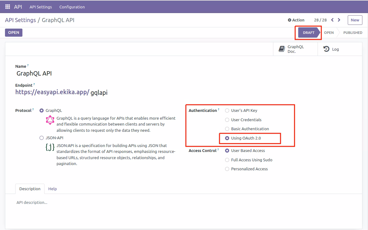Viewport: 368px width, 230px height.
Task: Click help tooltip next to Protocol
Action: coord(33,109)
